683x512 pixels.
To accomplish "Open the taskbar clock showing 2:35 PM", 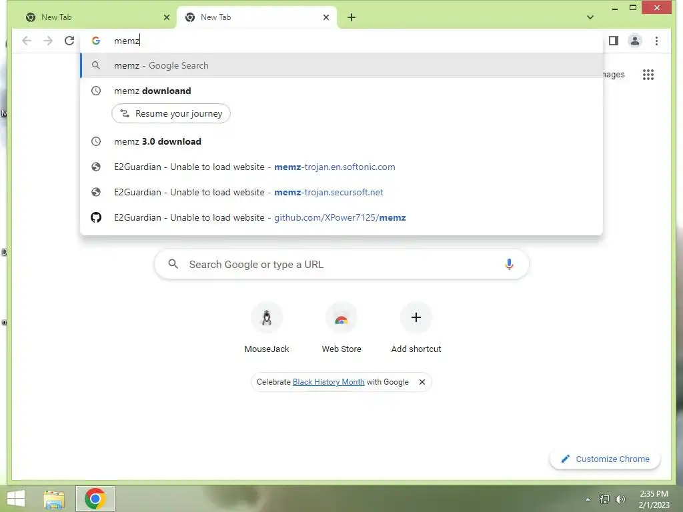I will (654, 499).
